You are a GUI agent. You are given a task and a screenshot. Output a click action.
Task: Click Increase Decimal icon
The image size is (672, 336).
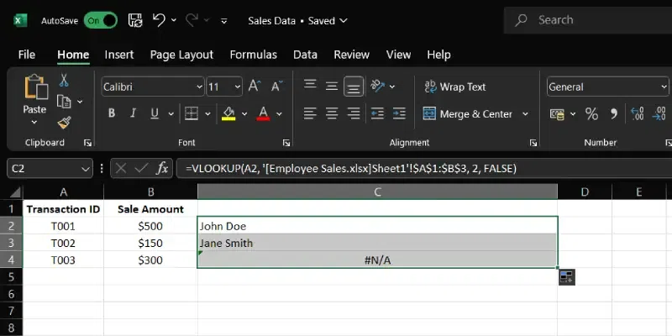click(638, 114)
